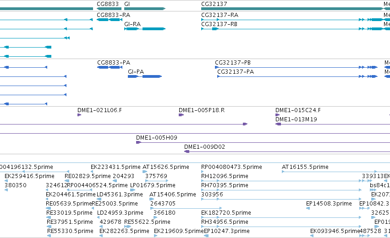Open the CG32137-RB transcript label
This screenshot has width=390, height=238.
click(219, 24)
